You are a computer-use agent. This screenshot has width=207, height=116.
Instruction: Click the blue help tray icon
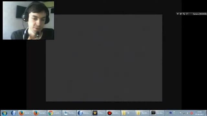point(171,112)
